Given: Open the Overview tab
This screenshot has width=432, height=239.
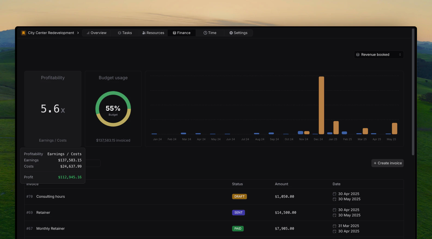Looking at the screenshot, I should tap(96, 33).
